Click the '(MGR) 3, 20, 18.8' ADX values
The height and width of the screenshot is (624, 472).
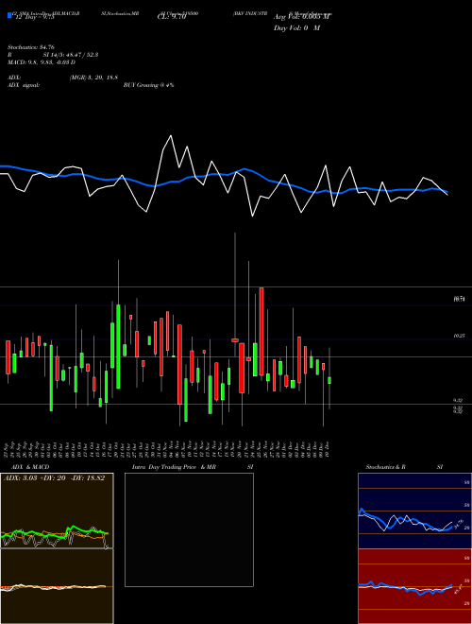coord(93,78)
